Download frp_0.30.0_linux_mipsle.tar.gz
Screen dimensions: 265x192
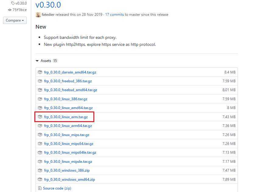pos(68,162)
